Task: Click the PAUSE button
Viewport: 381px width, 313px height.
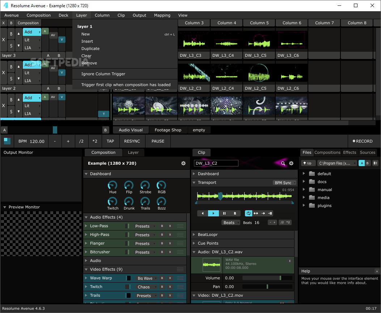Action: tap(158, 141)
